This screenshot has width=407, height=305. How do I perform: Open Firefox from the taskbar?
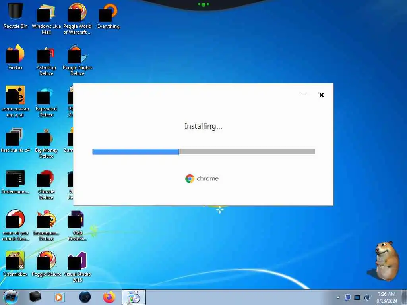109,297
